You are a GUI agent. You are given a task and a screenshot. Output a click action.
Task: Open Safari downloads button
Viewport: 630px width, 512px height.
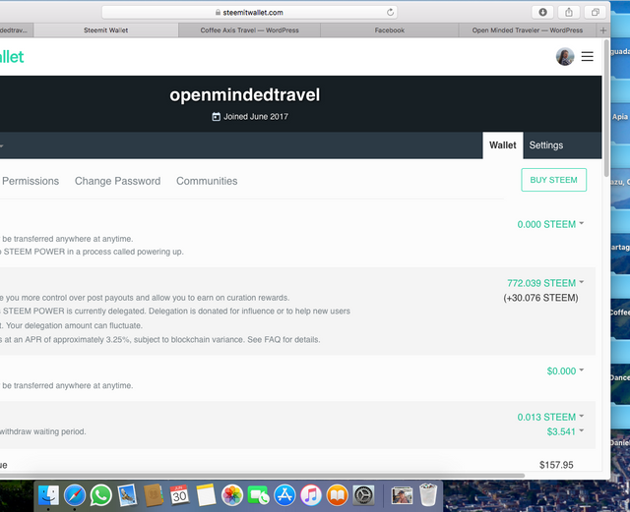pos(542,13)
